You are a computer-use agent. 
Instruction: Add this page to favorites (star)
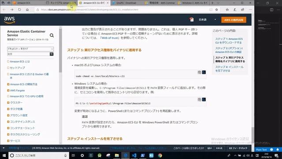pos(216,10)
